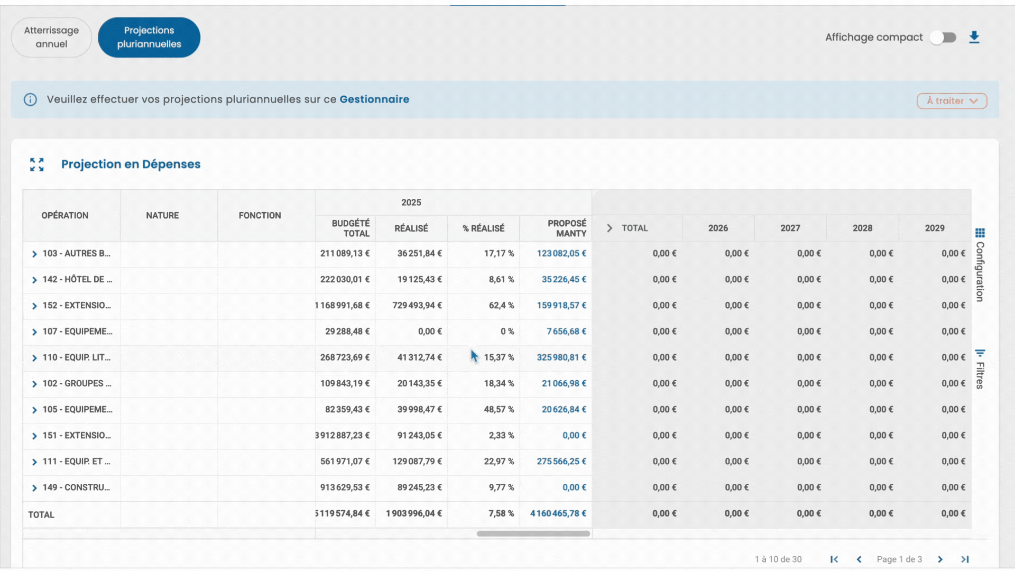Open the Filtres side panel icon
The width and height of the screenshot is (1015, 571).
[x=980, y=353]
